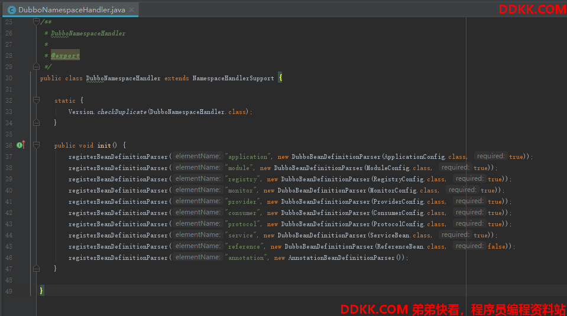Image resolution: width=567 pixels, height=316 pixels.
Task: Click the "registry" string on line 39
Action: (242, 179)
